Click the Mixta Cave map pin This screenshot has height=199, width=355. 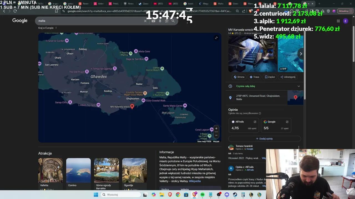tap(136, 51)
